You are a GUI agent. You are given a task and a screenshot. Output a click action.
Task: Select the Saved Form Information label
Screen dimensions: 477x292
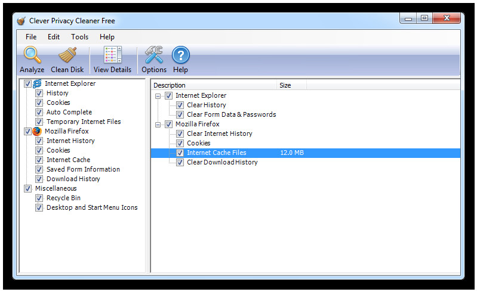coord(83,169)
